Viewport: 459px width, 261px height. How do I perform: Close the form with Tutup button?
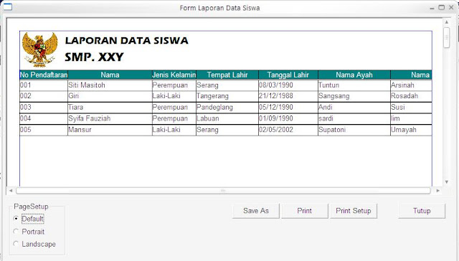click(422, 211)
